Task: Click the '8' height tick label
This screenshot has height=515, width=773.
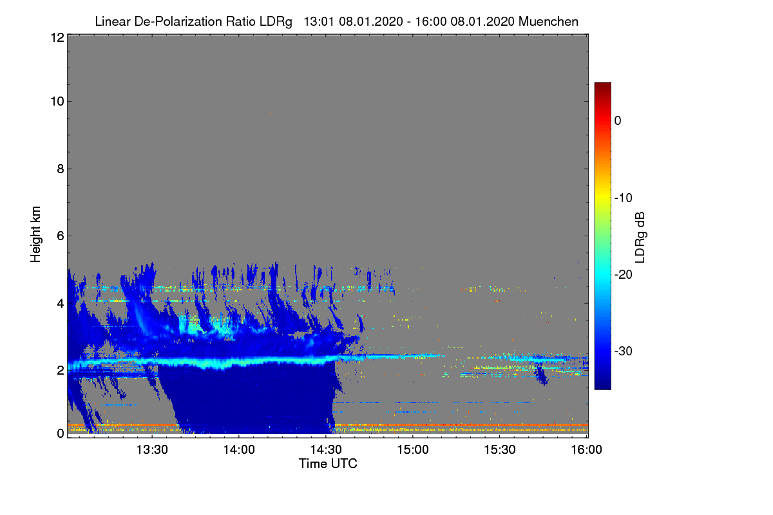Action: [59, 169]
